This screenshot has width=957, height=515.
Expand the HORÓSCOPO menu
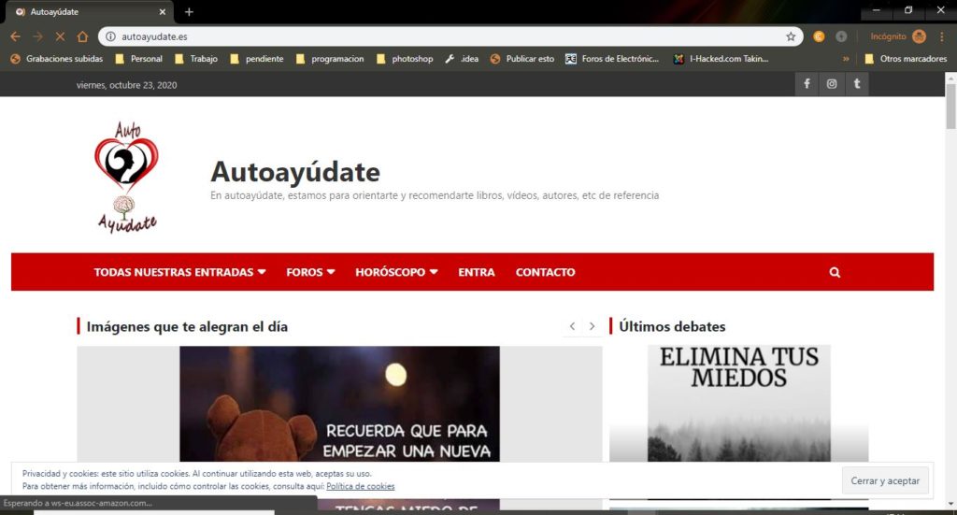[x=396, y=272]
